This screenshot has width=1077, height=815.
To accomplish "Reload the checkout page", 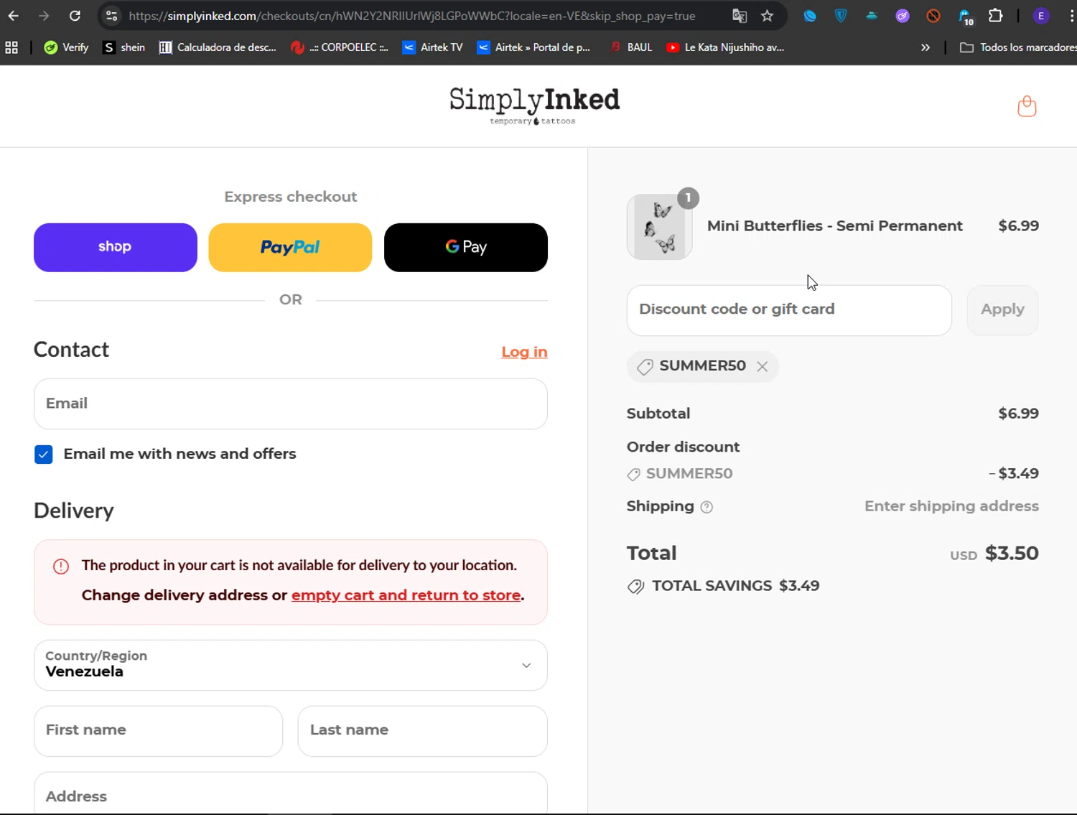I will click(75, 16).
